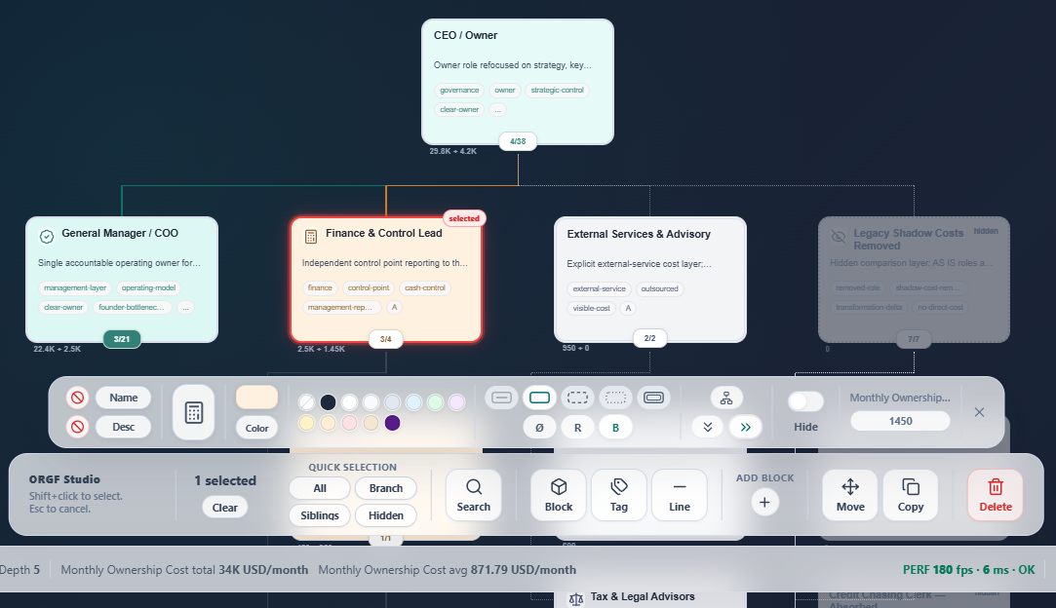Expand the 3/21 badge on General Manager card
1056x608 pixels.
tap(122, 339)
